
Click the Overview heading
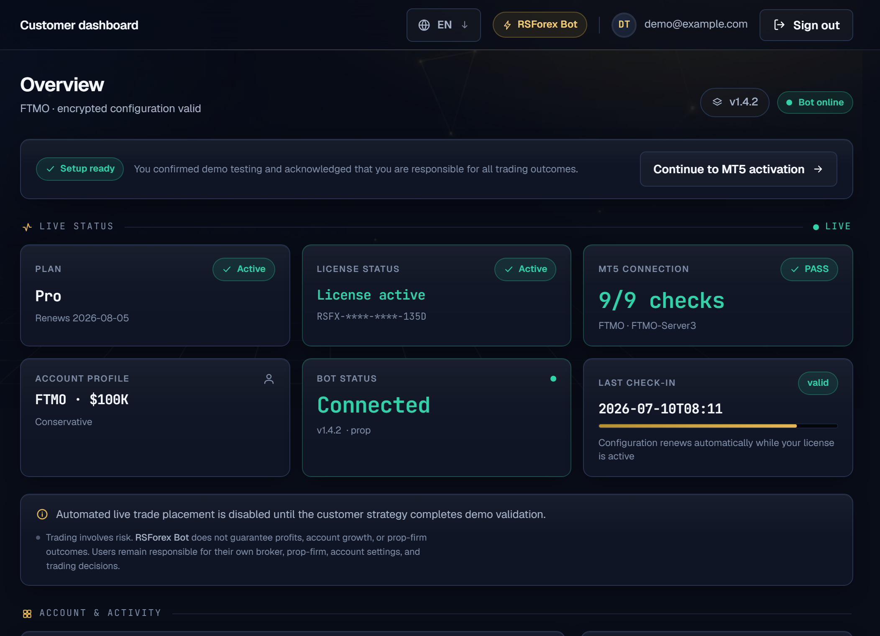[62, 85]
